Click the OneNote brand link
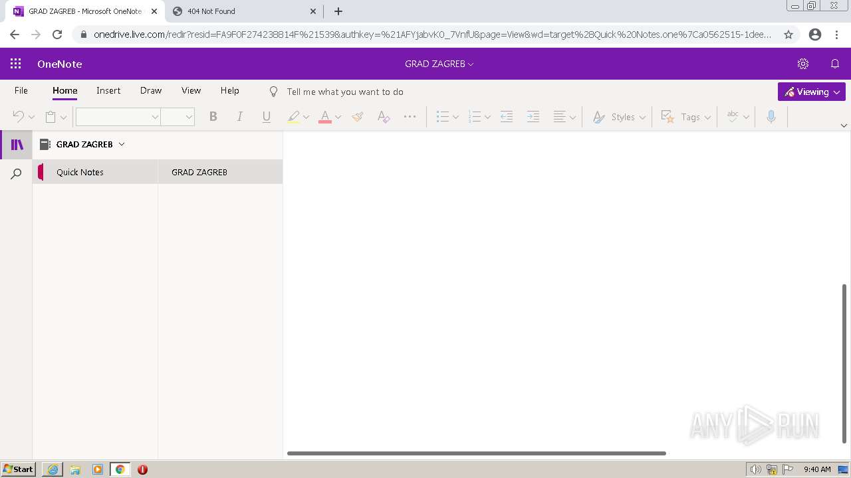This screenshot has width=851, height=478. 60,64
